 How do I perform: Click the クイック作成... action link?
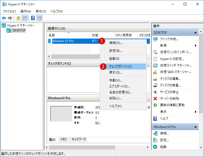(x=169, y=39)
